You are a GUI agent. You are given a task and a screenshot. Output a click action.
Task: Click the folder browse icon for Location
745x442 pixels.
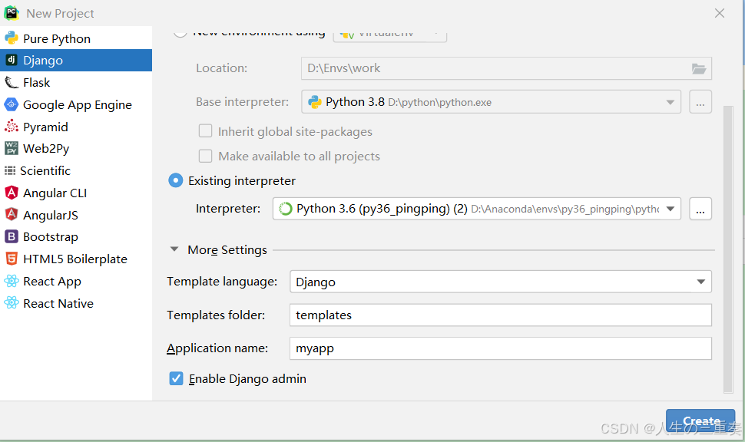point(698,69)
